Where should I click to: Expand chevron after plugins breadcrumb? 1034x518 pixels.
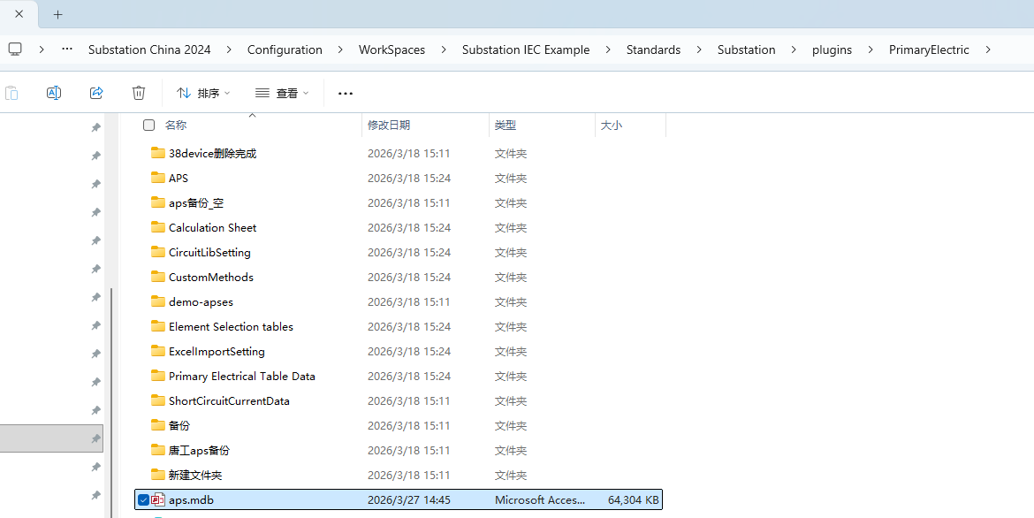pyautogui.click(x=871, y=50)
